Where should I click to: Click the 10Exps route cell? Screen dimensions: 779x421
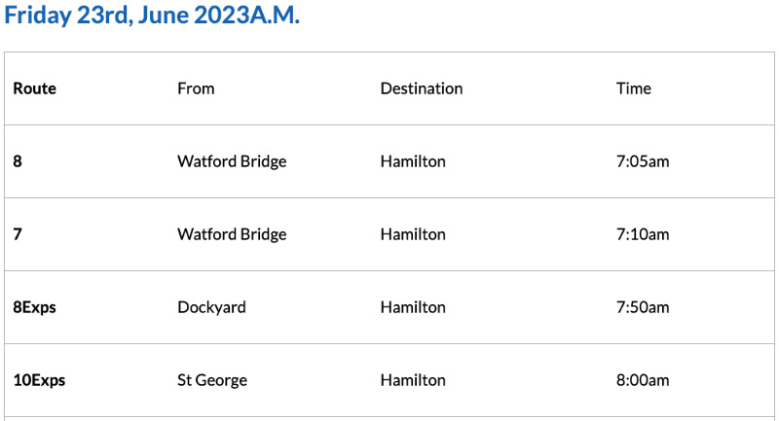point(39,380)
